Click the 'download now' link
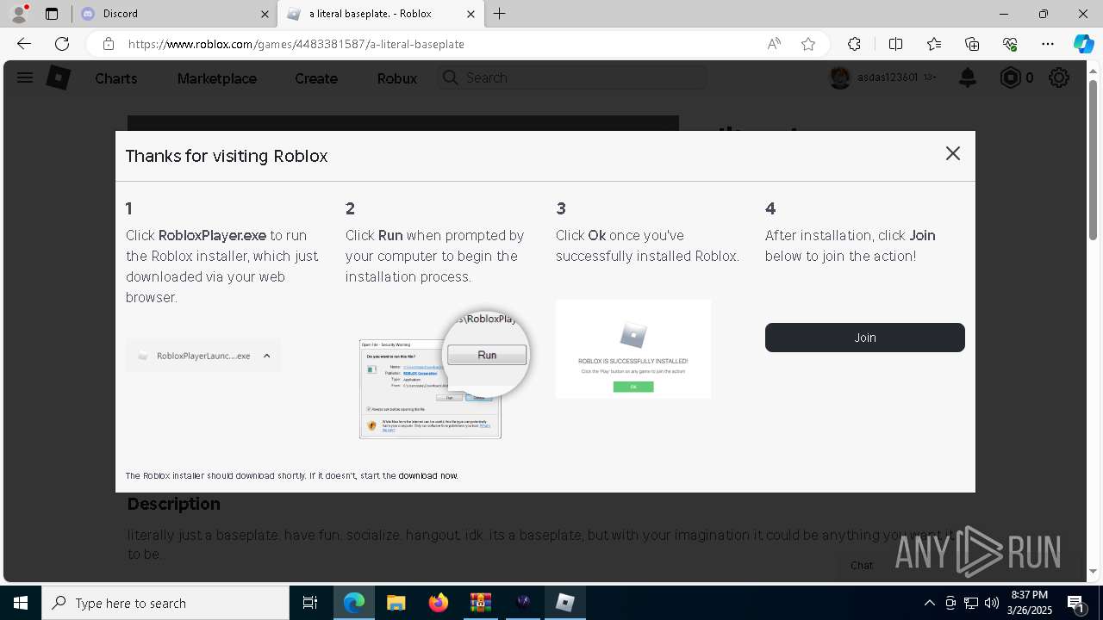 coord(427,475)
